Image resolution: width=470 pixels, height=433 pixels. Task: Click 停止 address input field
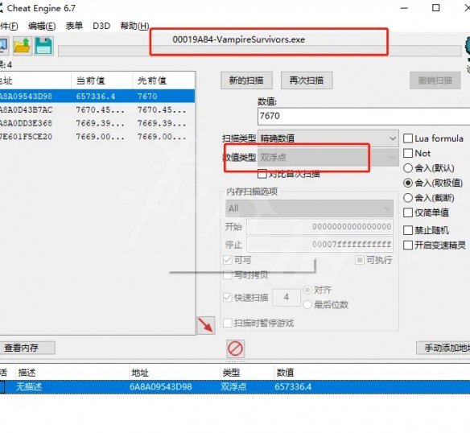click(320, 245)
